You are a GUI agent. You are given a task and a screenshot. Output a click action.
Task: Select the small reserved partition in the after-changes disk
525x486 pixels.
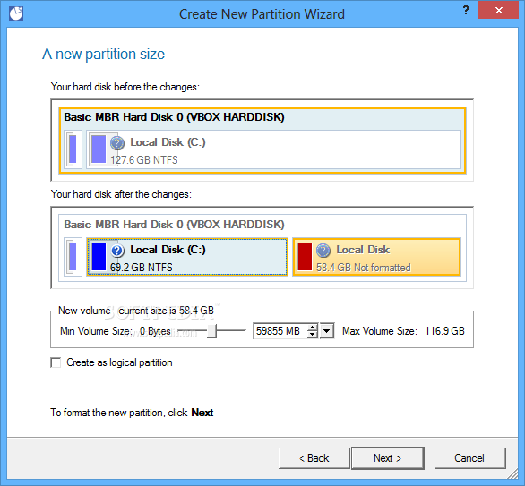(x=73, y=257)
